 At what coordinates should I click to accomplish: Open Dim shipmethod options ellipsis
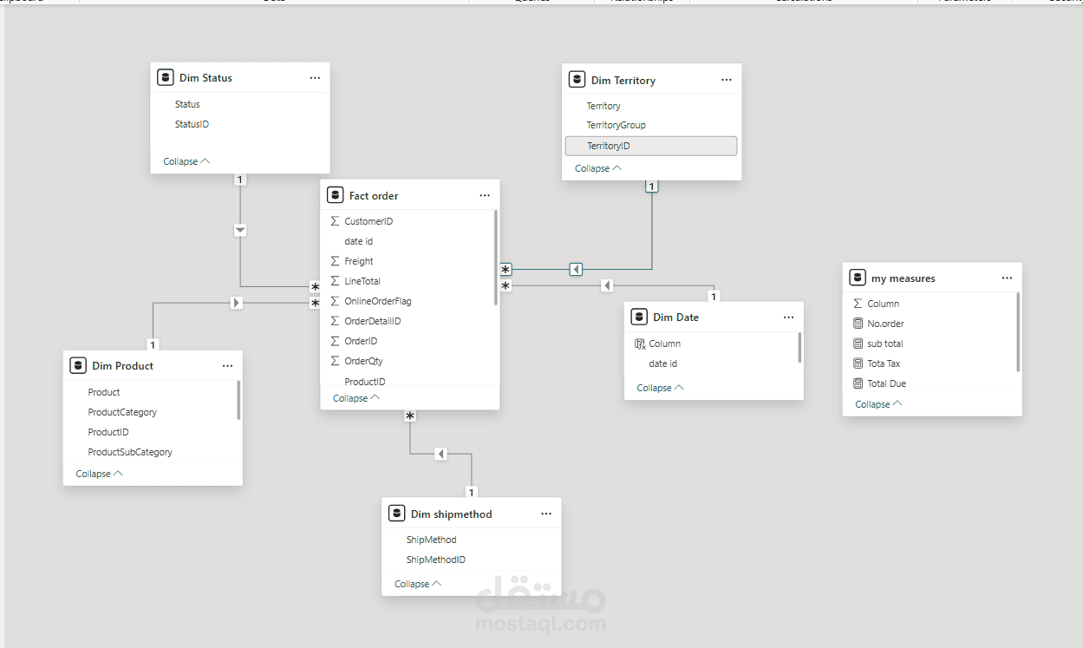[546, 514]
